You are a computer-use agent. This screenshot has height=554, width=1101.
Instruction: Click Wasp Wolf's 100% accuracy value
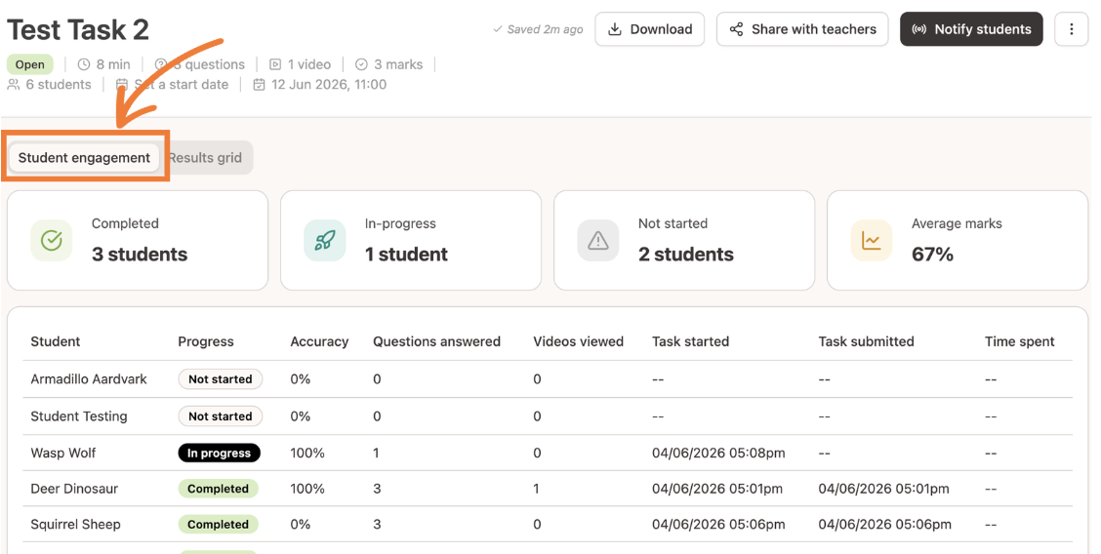[307, 453]
